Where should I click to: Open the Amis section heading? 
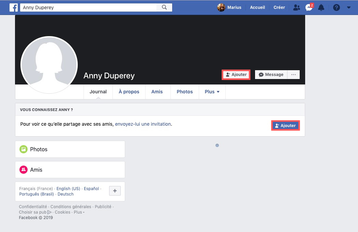(x=36, y=170)
